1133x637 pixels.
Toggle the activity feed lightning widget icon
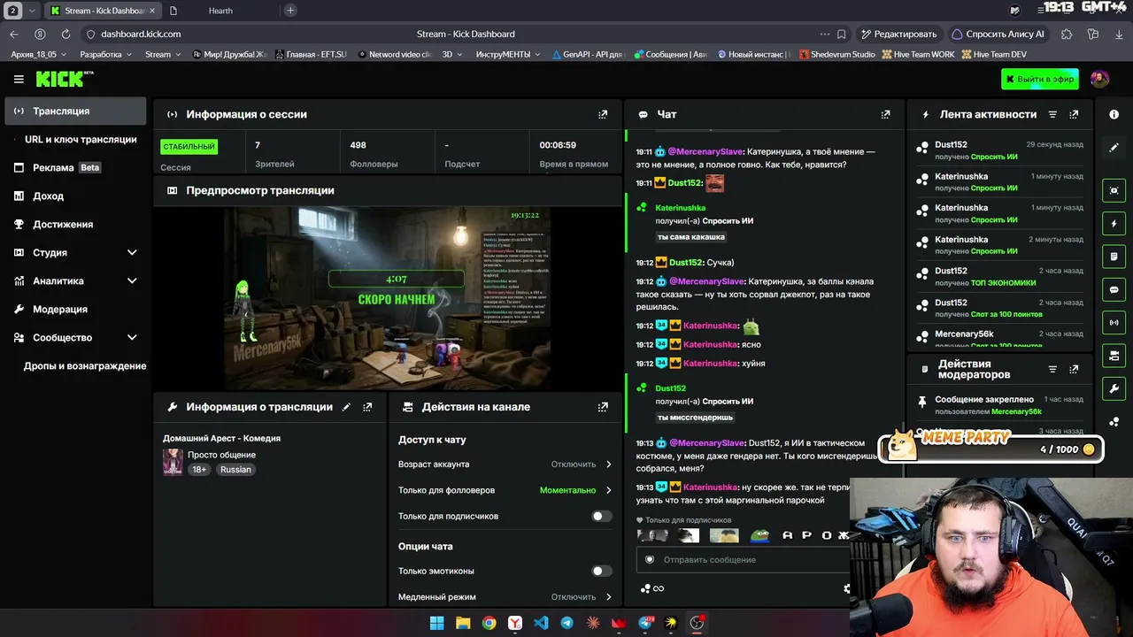[1114, 224]
